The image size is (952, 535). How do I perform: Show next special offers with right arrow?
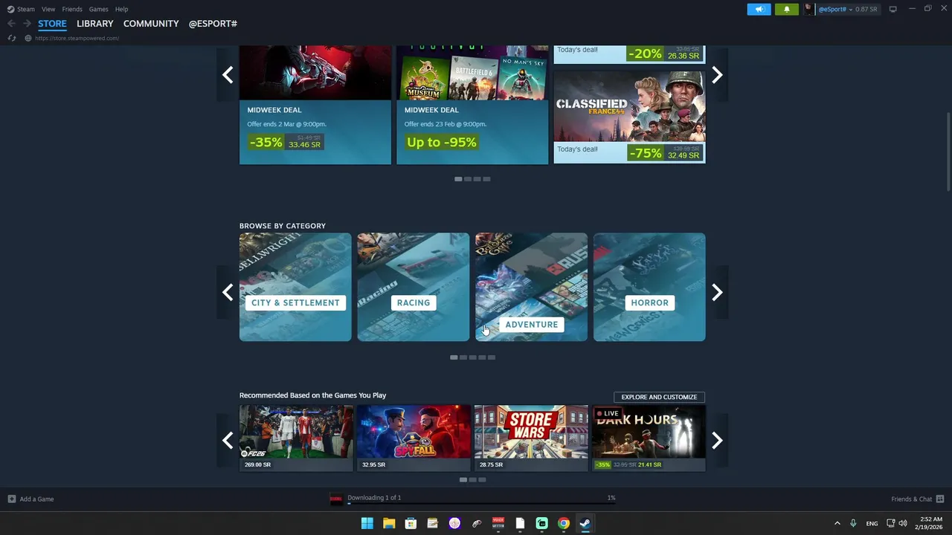tap(717, 74)
